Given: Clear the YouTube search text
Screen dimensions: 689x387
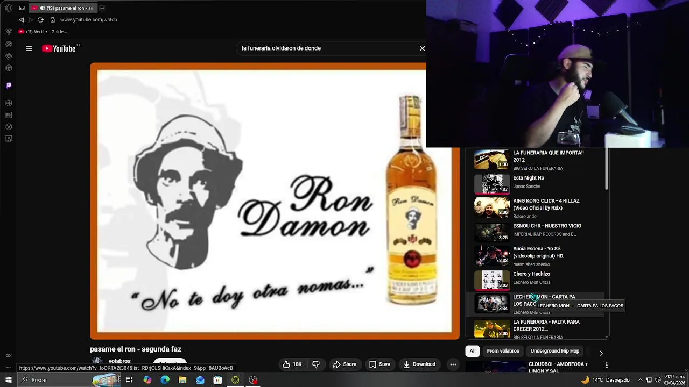Looking at the screenshot, I should (422, 48).
